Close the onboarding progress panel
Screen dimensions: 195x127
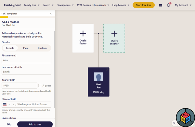(51, 14)
